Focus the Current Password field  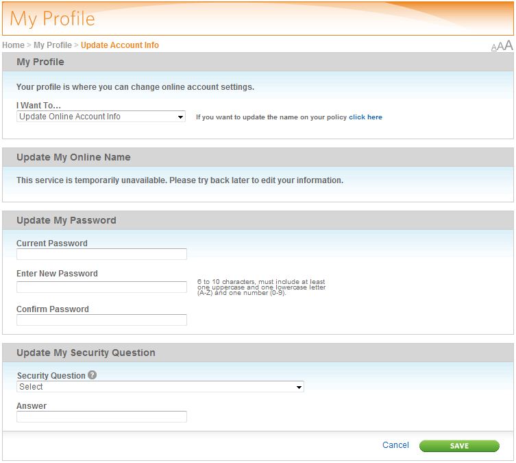click(x=101, y=254)
